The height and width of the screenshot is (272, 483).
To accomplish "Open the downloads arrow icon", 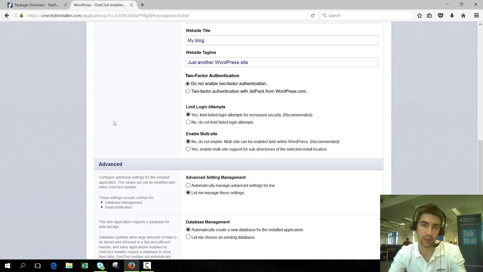I will pyautogui.click(x=452, y=15).
